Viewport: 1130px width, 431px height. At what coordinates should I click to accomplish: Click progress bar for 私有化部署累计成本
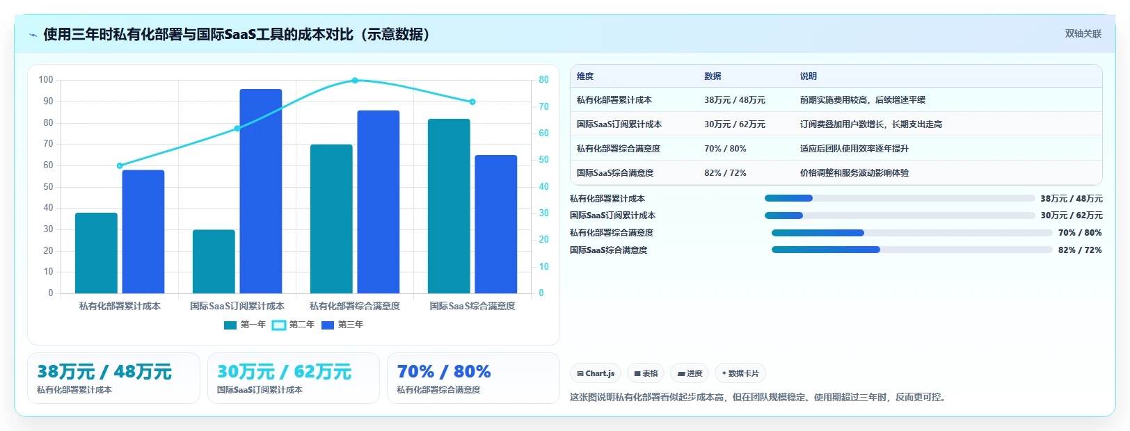click(x=900, y=198)
